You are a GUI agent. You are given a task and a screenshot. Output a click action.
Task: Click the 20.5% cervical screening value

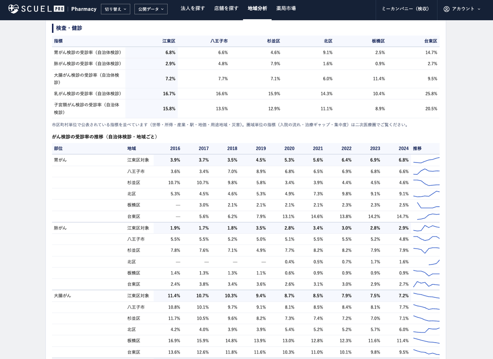(431, 109)
